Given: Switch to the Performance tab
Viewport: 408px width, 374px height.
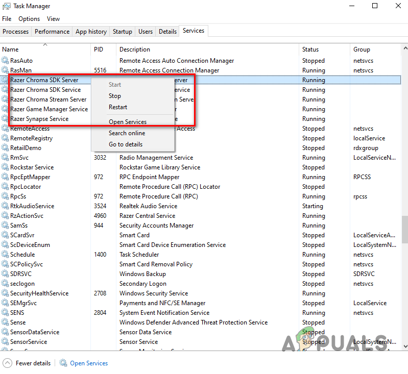Looking at the screenshot, I should click(52, 32).
